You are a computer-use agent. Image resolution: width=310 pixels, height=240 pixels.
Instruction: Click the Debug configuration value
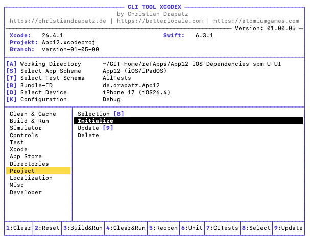(x=111, y=99)
